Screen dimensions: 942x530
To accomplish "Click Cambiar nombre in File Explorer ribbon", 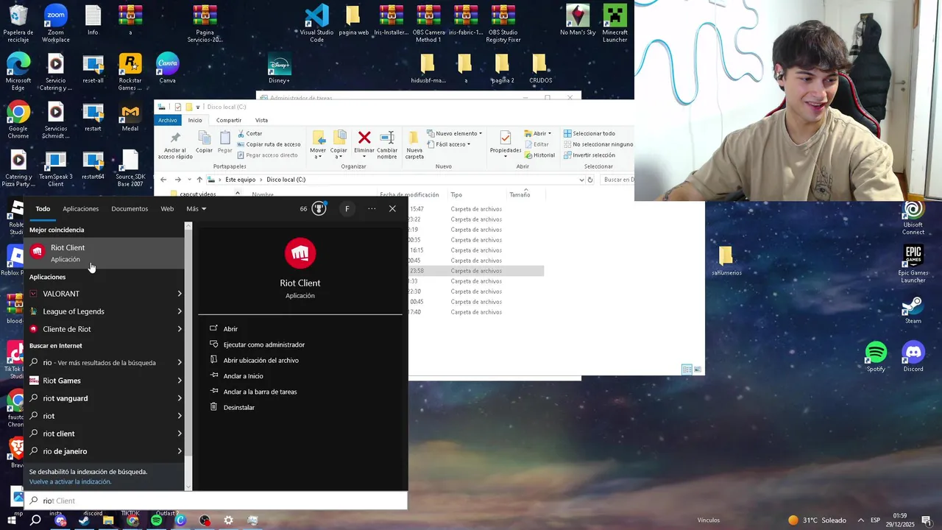I will (387, 144).
